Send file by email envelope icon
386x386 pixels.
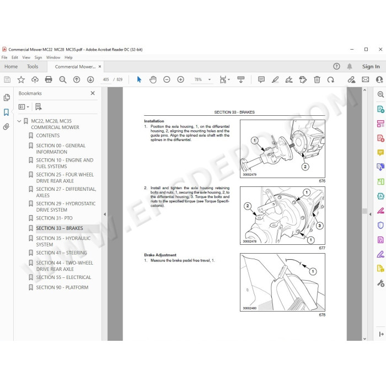tap(365, 79)
